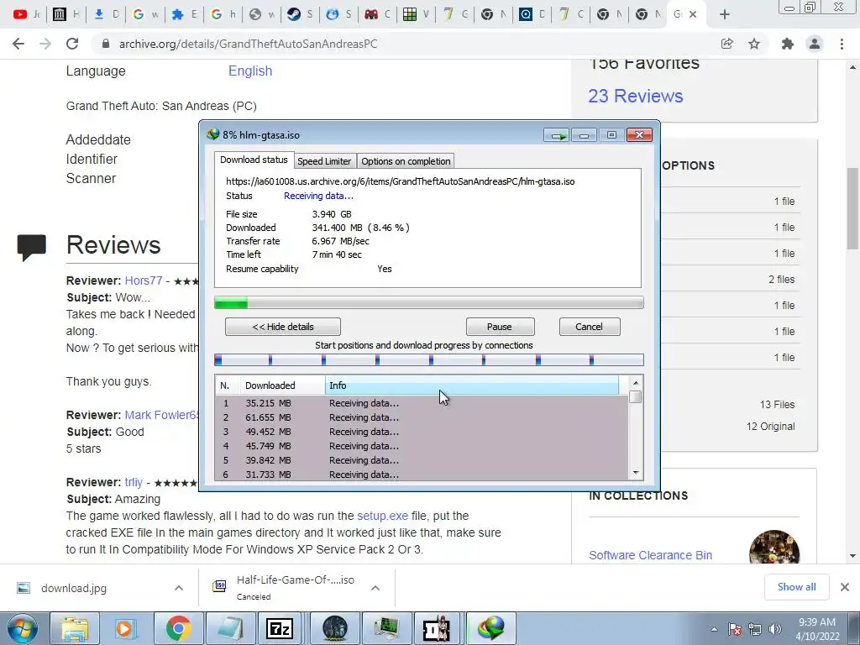Click the Software Clearance Bin thumbnail image
Image resolution: width=860 pixels, height=645 pixels.
[x=773, y=548]
